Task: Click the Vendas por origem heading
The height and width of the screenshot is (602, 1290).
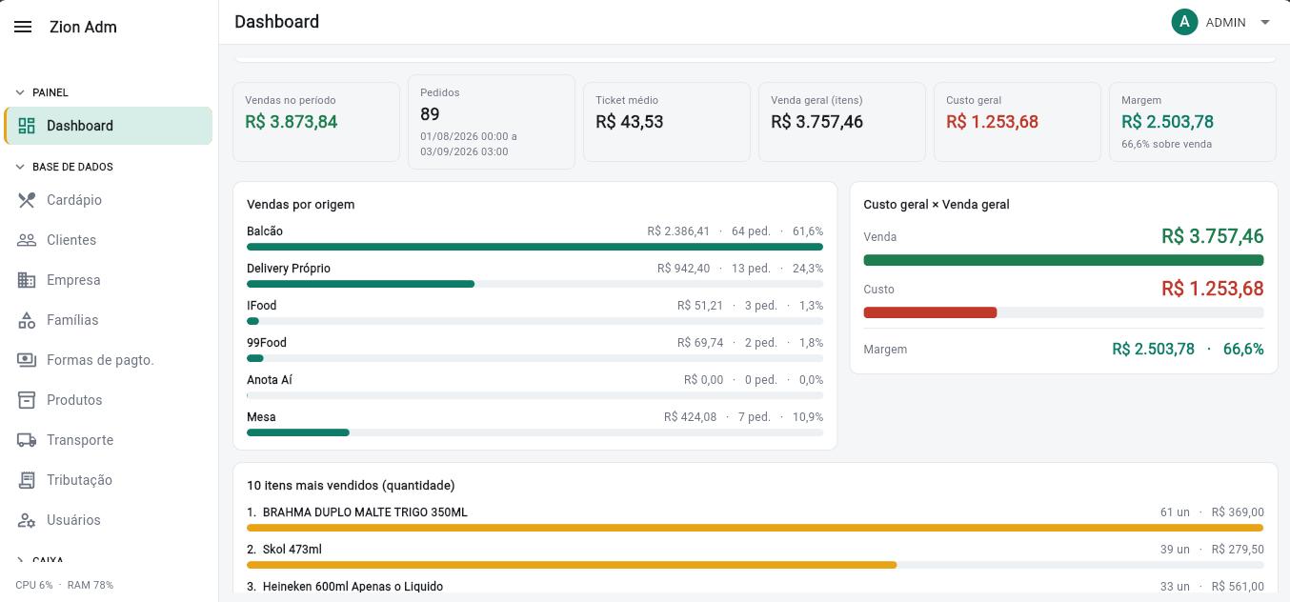Action: tap(301, 205)
